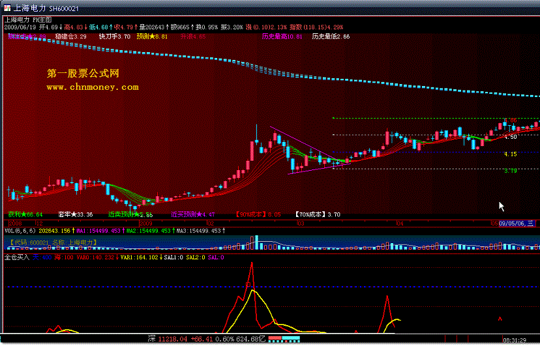Click the app icon in the title bar
Screen dimensions: 540x346
pos(7,8)
